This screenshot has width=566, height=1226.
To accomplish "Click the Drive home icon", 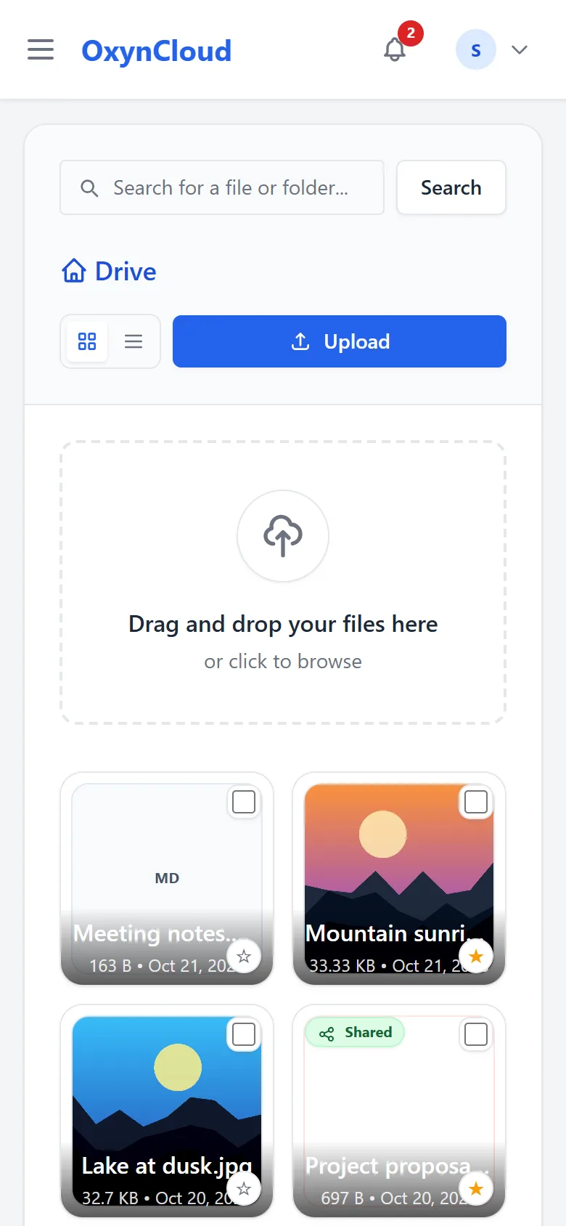I will click(74, 271).
